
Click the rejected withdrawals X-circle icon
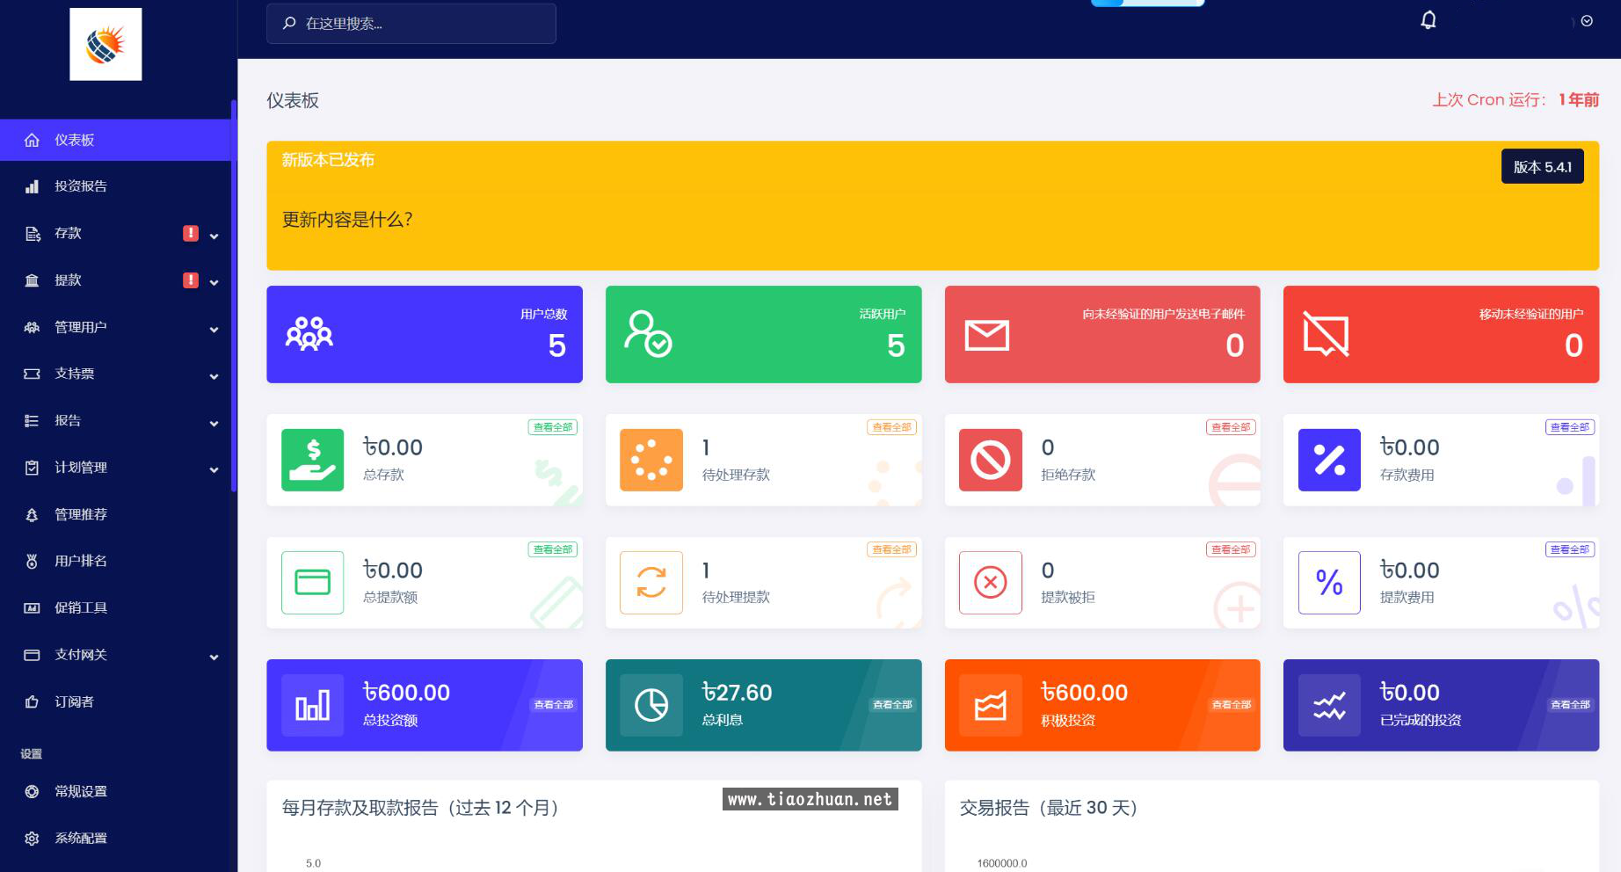coord(991,582)
